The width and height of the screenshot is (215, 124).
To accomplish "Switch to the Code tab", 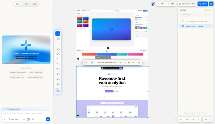I will click(x=35, y=4).
